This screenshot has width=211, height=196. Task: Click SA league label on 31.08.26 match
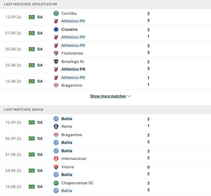[x=40, y=155]
